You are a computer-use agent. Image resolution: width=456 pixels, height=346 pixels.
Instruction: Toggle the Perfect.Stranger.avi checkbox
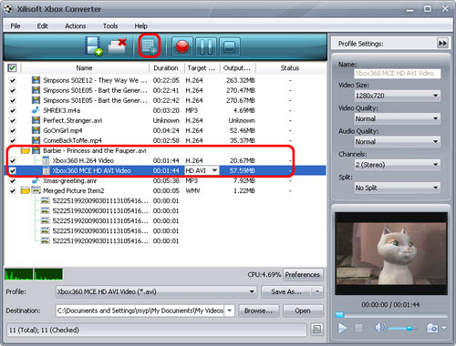click(13, 120)
